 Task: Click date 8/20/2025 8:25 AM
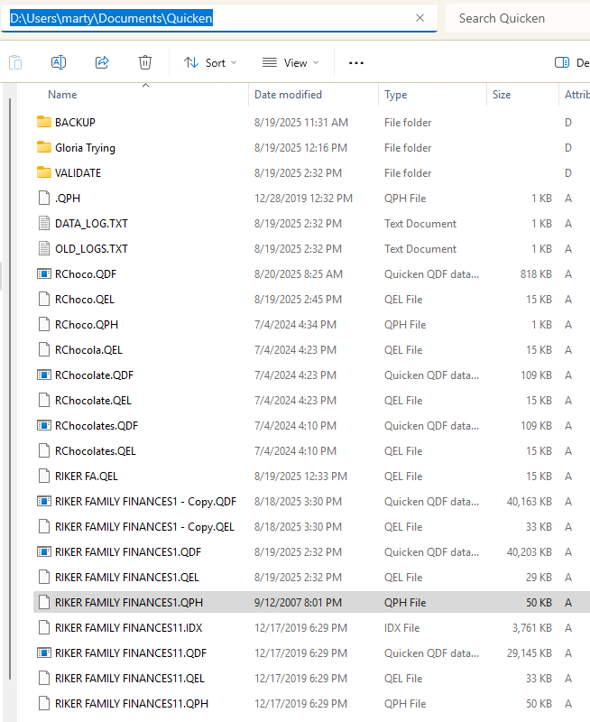(299, 274)
